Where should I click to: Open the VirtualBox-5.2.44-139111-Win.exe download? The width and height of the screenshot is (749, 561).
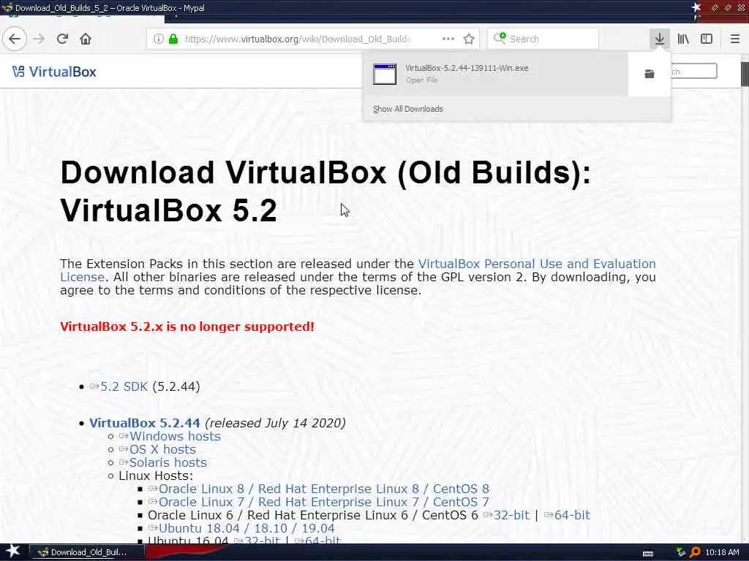(495, 74)
